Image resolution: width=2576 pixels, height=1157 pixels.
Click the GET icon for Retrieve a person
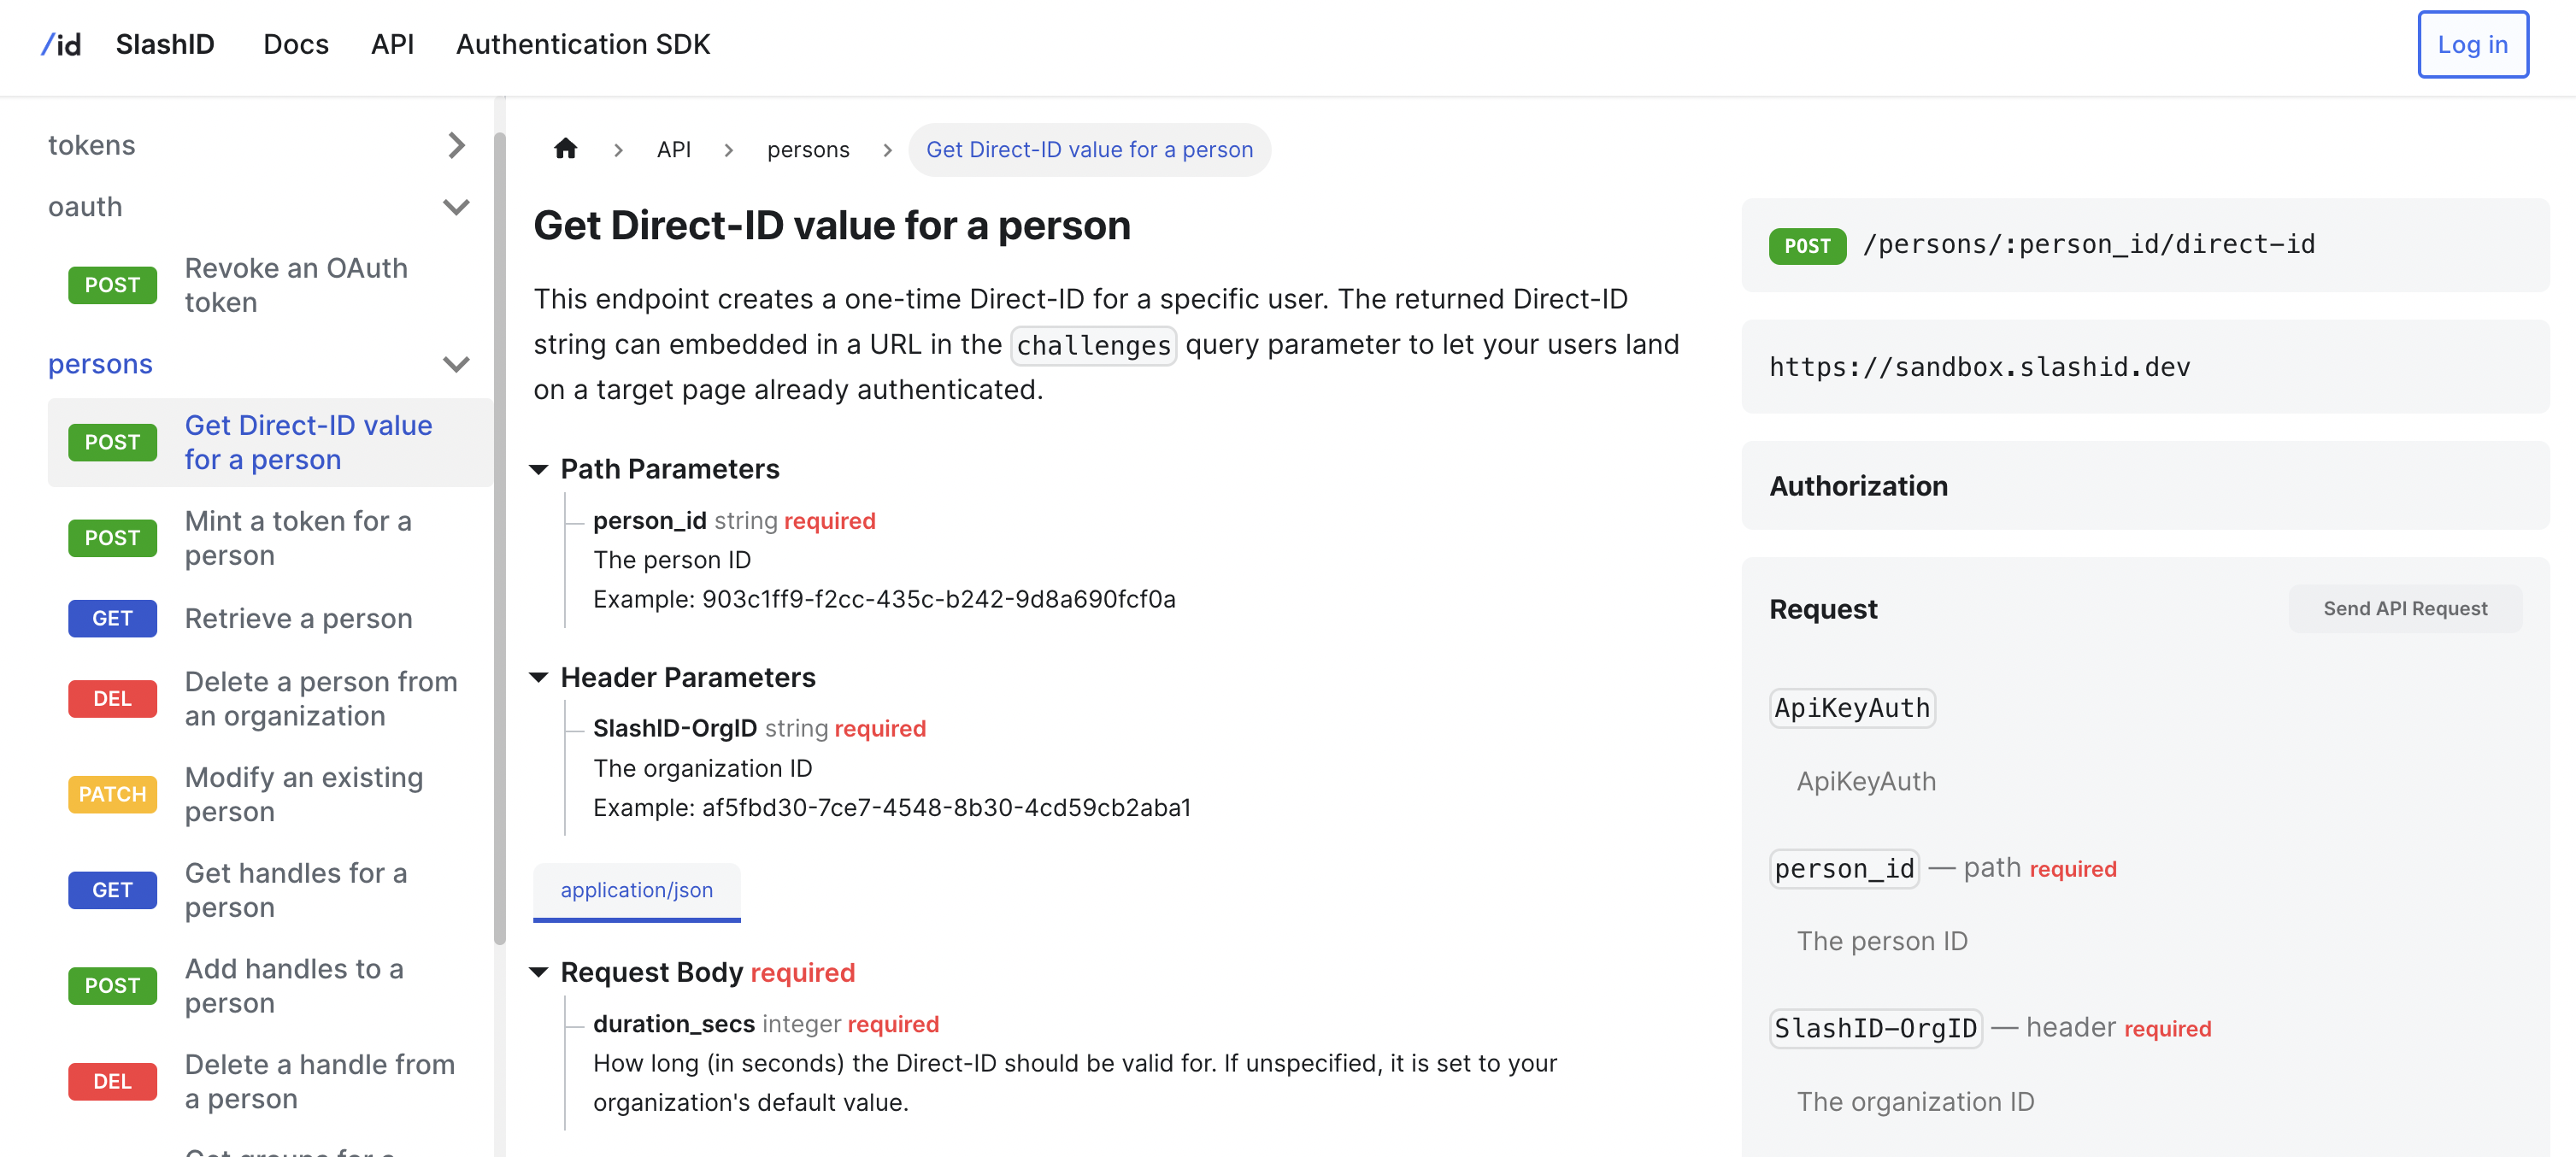(x=112, y=616)
